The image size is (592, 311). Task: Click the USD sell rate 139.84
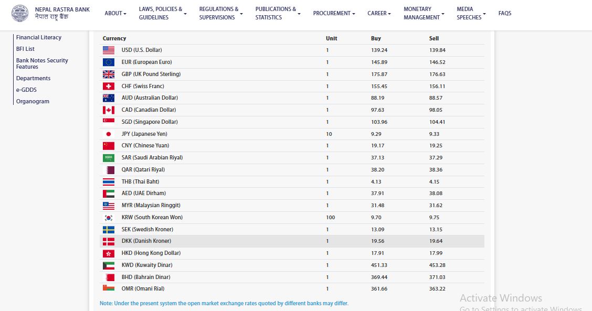[437, 50]
